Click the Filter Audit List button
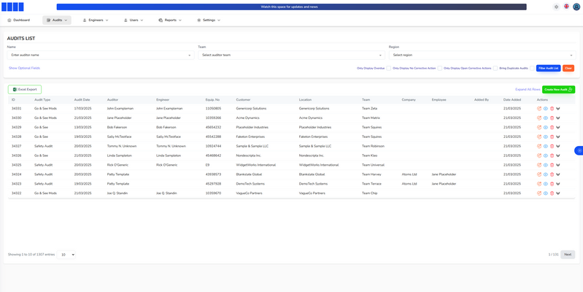 point(548,68)
